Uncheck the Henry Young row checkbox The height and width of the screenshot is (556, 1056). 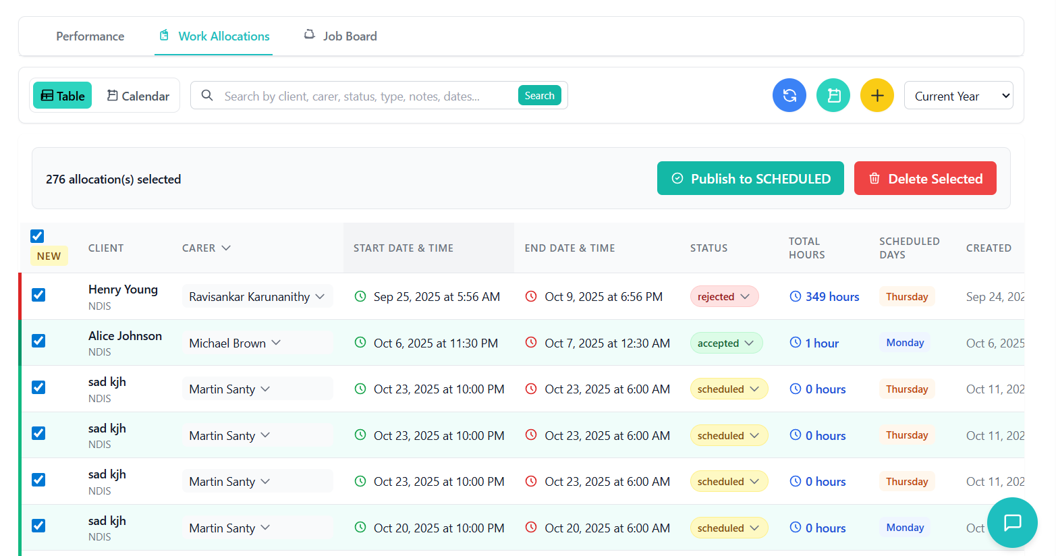click(x=38, y=295)
